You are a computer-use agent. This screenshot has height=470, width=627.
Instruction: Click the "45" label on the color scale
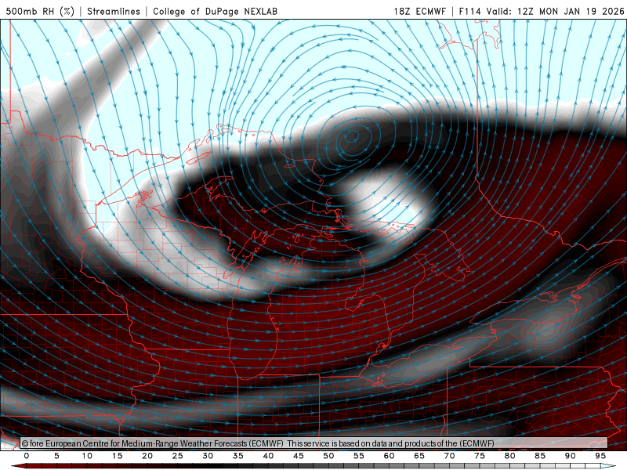pos(299,456)
